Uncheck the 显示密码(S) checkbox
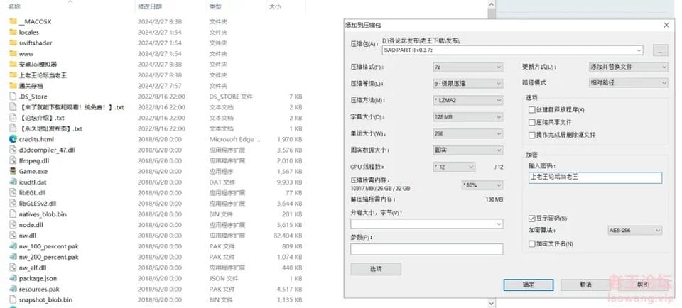 pos(531,218)
